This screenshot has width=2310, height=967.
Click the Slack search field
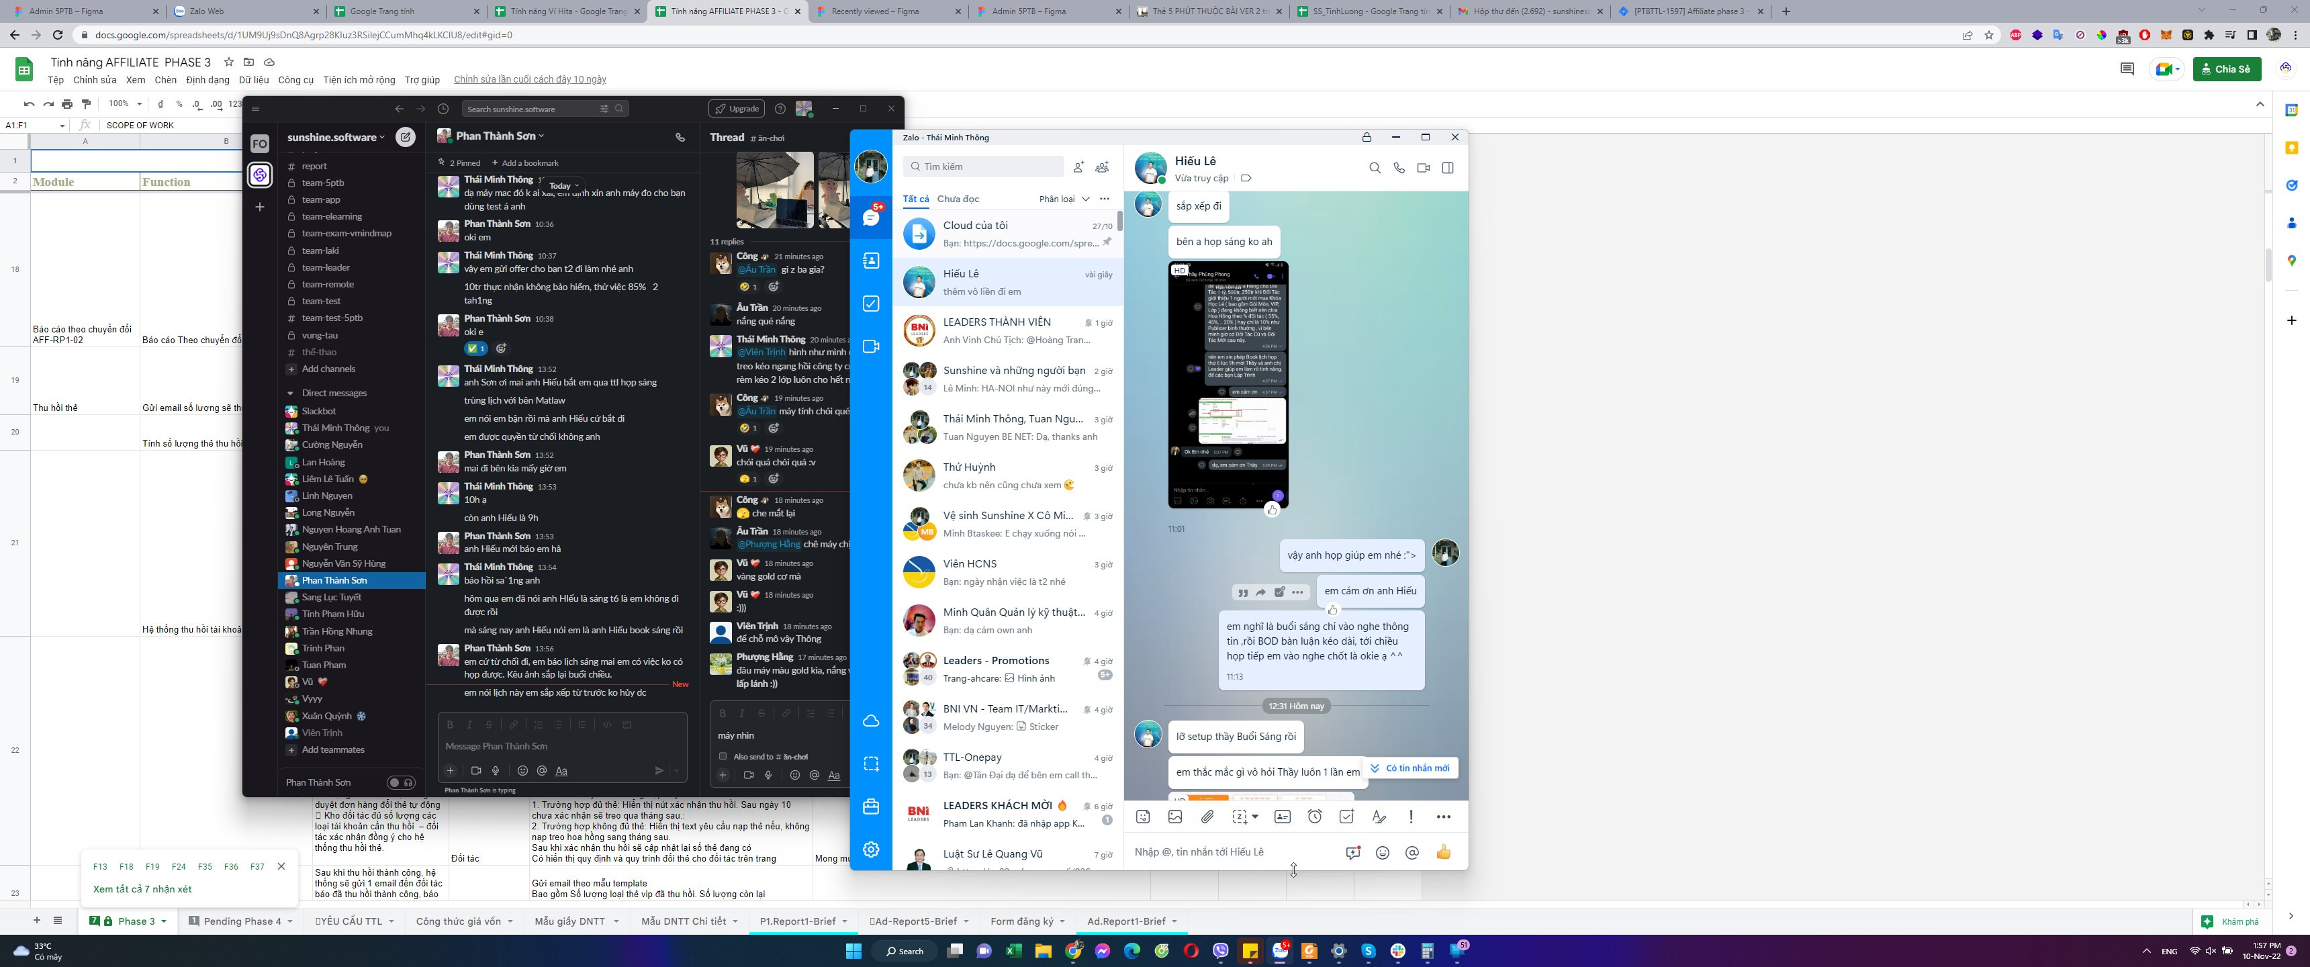point(546,109)
